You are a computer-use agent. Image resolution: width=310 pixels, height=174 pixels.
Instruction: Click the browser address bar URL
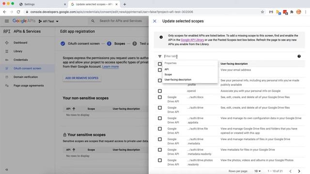(112, 12)
